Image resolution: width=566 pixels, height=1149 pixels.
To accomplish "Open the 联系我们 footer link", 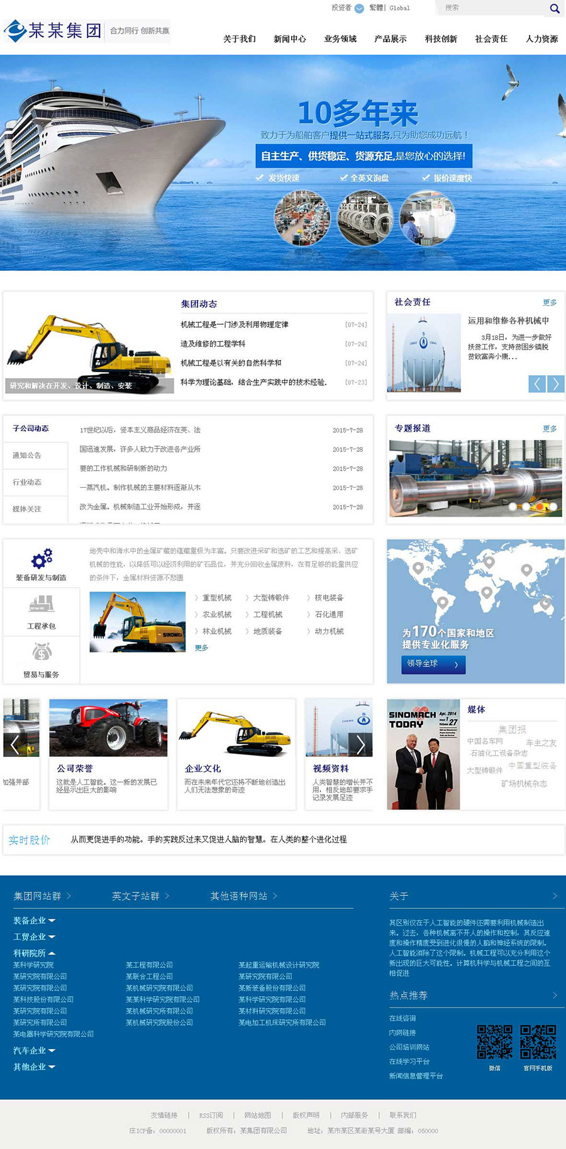I will [403, 1115].
